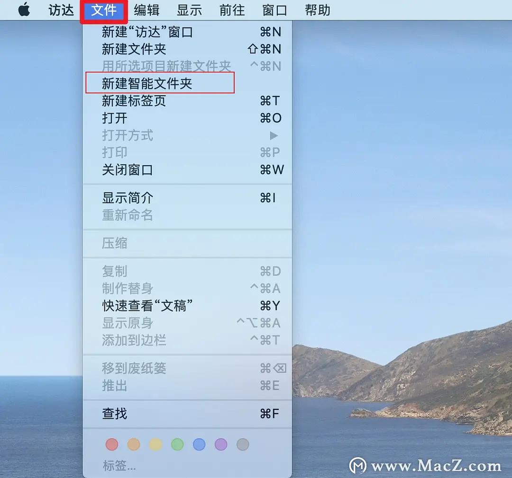Select 新建智能文件夹 from the menu

point(137,83)
